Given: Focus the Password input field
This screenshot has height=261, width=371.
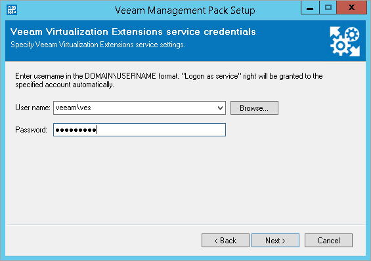Looking at the screenshot, I should [x=139, y=130].
